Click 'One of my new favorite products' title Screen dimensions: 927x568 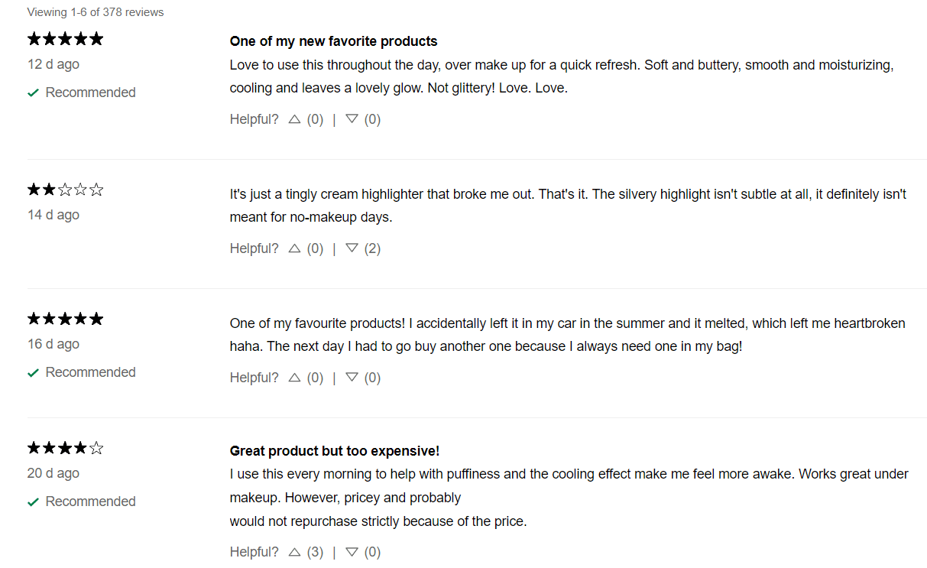pyautogui.click(x=333, y=41)
